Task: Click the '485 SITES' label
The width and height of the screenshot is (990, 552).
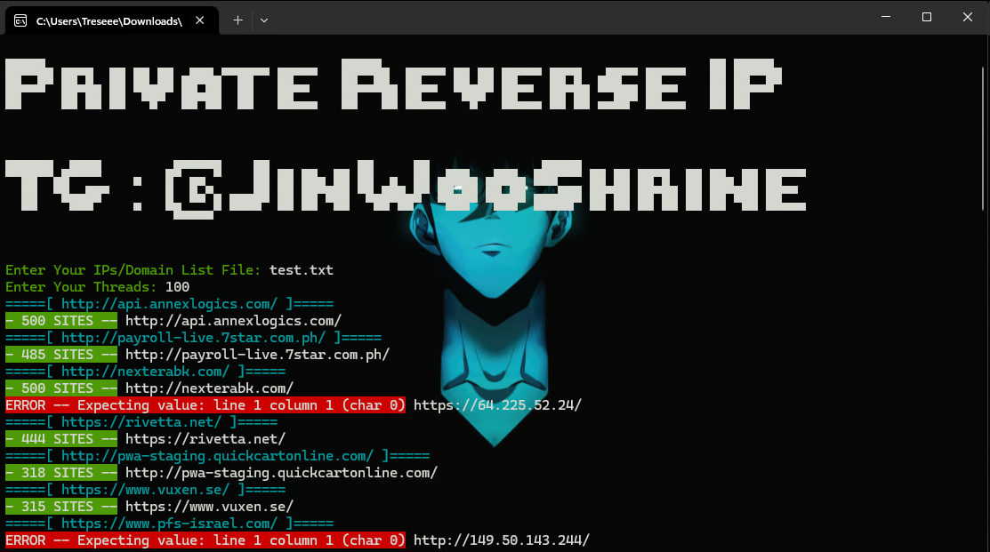Action: (x=61, y=355)
